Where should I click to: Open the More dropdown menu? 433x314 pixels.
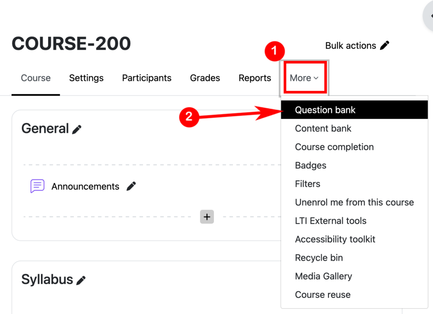304,78
